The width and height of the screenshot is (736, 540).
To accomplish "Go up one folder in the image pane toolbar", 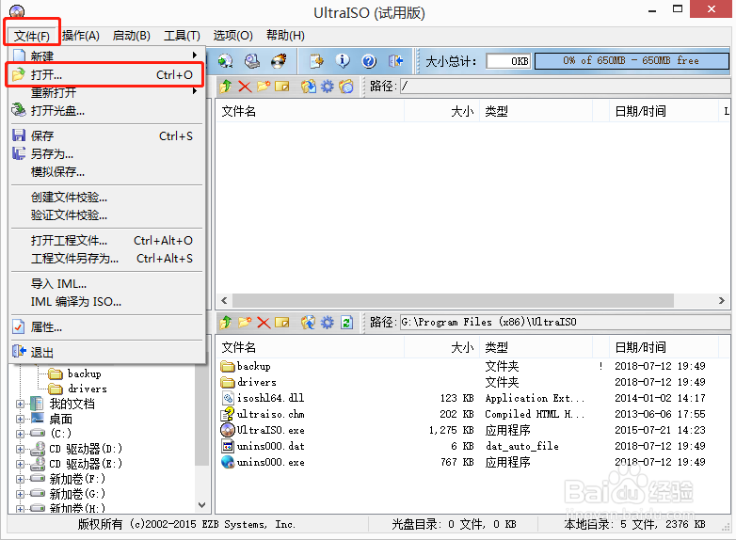I will [x=226, y=87].
